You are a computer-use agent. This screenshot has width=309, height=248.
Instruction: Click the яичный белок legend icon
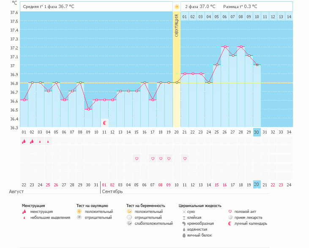184,235
